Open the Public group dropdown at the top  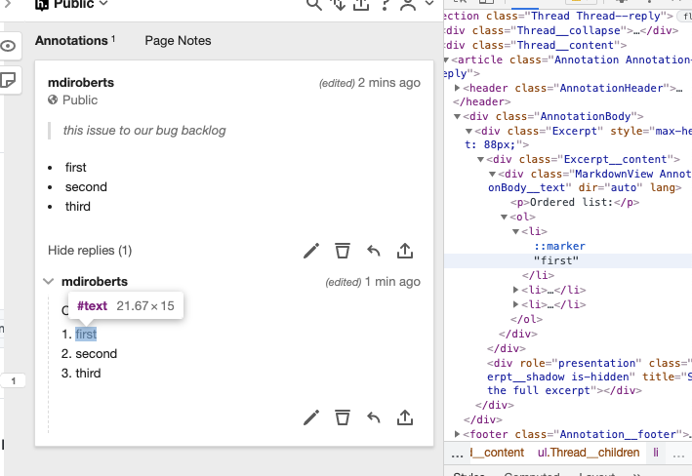72,5
